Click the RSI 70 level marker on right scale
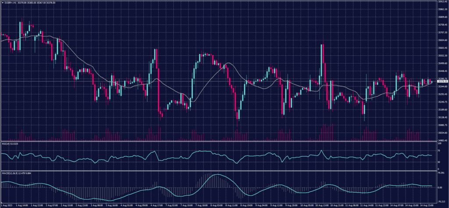 tap(439, 151)
